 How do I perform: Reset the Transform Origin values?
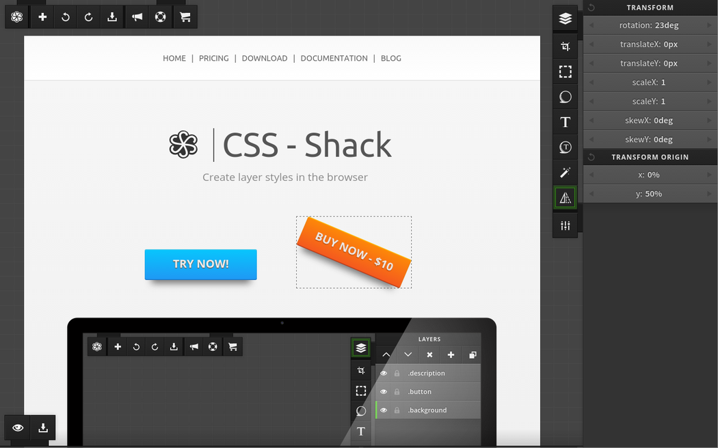(x=591, y=157)
